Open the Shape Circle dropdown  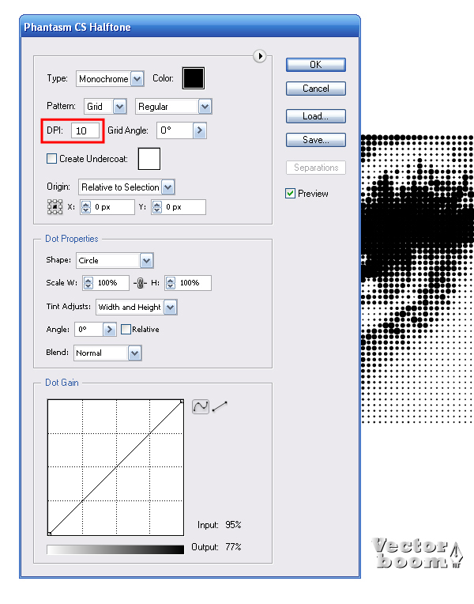115,260
